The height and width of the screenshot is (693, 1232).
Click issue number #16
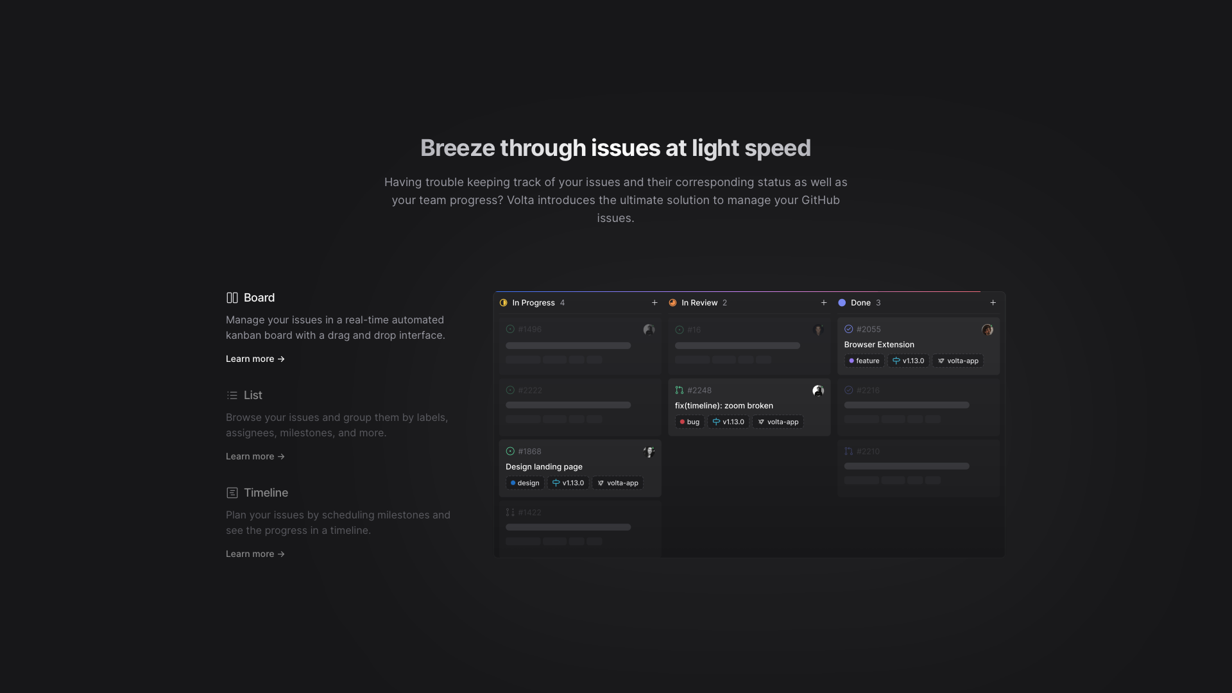694,330
